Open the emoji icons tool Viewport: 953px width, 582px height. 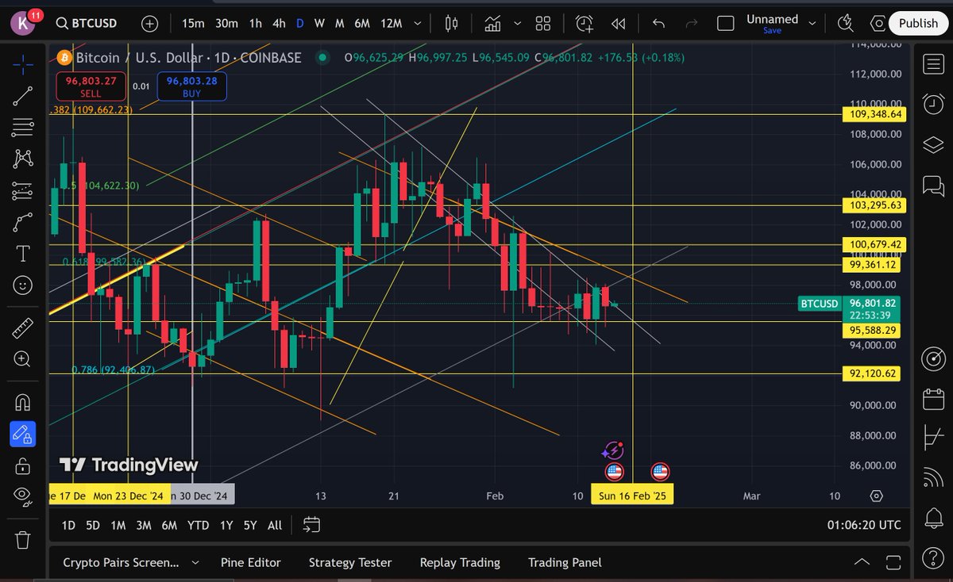23,285
